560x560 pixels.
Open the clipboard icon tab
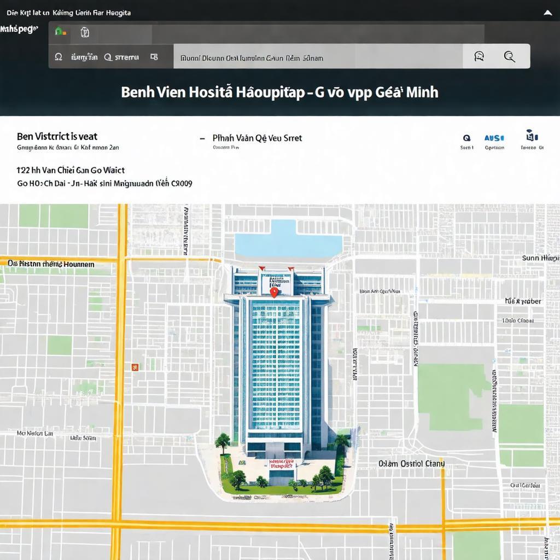[85, 32]
